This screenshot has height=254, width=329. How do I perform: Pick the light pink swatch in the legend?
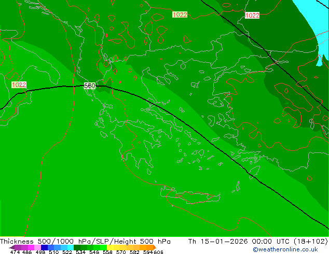point(37,247)
